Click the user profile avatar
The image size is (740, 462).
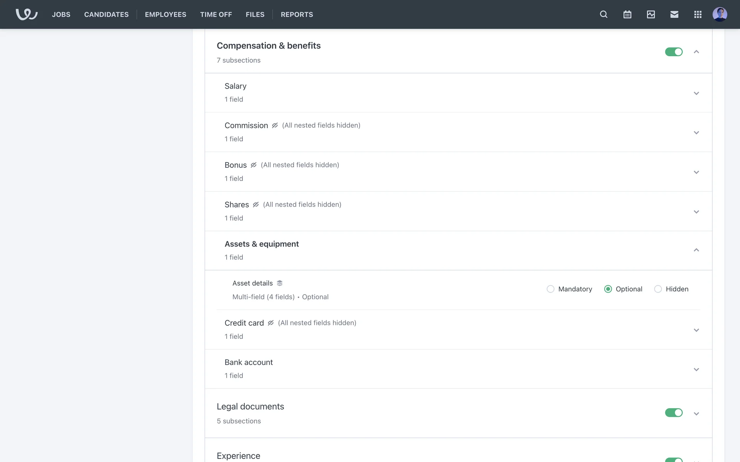click(720, 14)
